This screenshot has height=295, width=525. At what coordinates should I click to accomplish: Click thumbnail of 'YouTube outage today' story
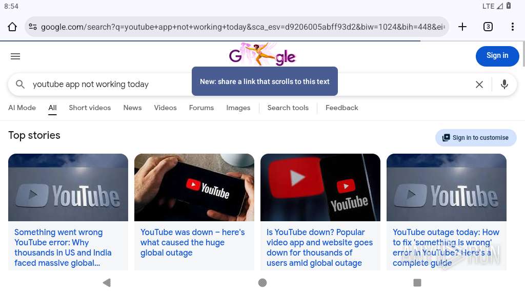tap(447, 187)
